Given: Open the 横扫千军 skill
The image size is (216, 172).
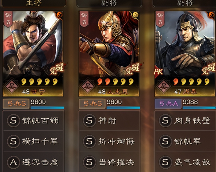Looking at the screenshot, I should pyautogui.click(x=33, y=141).
